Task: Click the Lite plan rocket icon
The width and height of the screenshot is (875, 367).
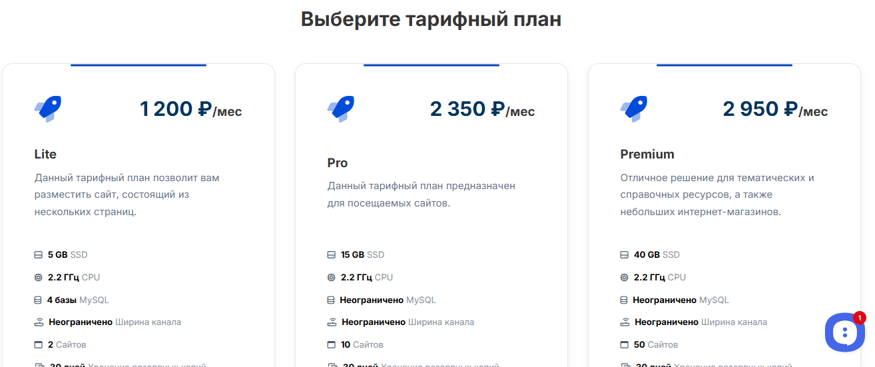Action: (x=47, y=109)
